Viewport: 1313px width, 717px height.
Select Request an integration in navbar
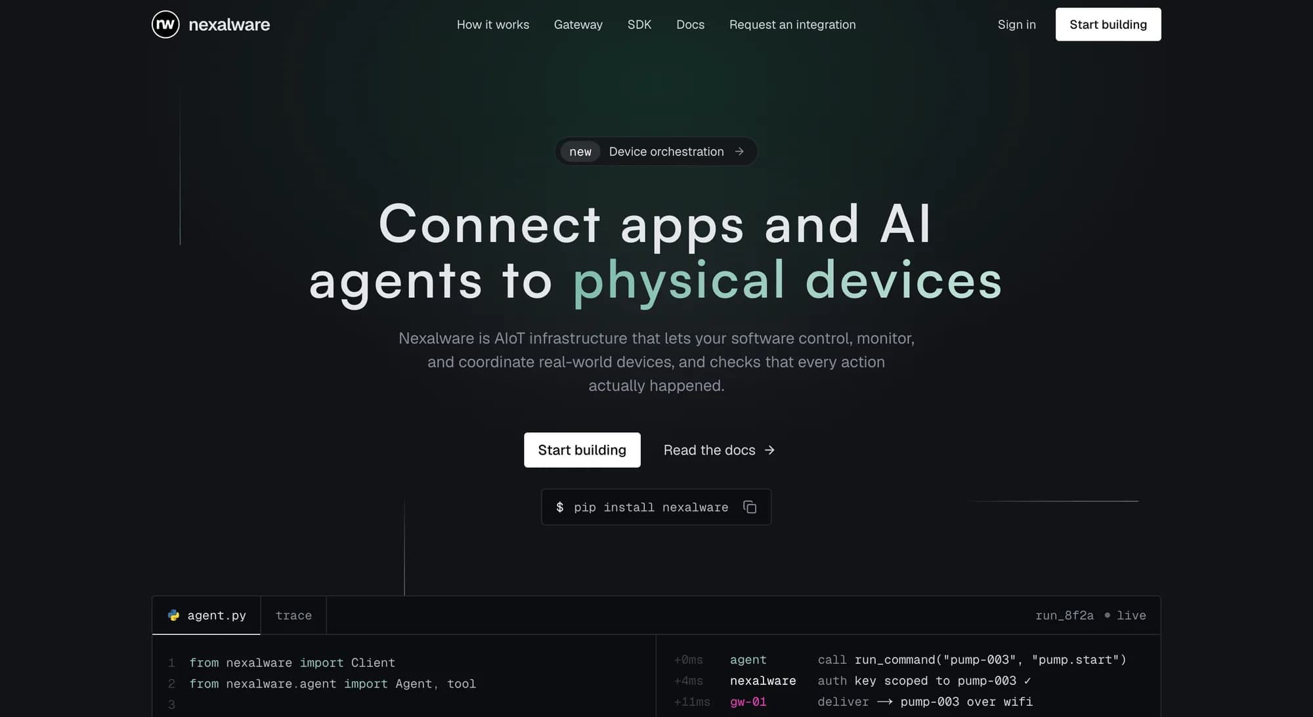click(x=792, y=24)
